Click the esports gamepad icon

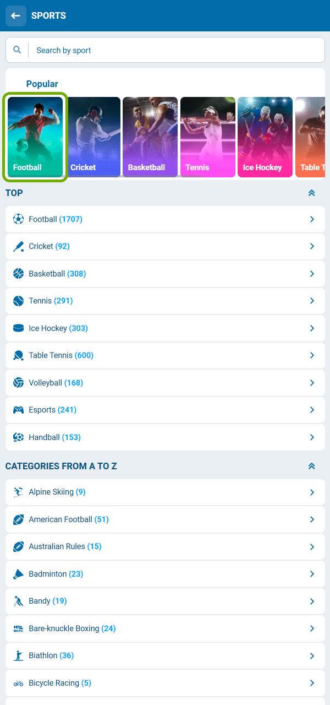coord(19,410)
